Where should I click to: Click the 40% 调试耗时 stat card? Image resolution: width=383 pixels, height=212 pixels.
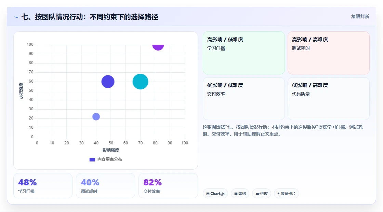click(x=106, y=186)
